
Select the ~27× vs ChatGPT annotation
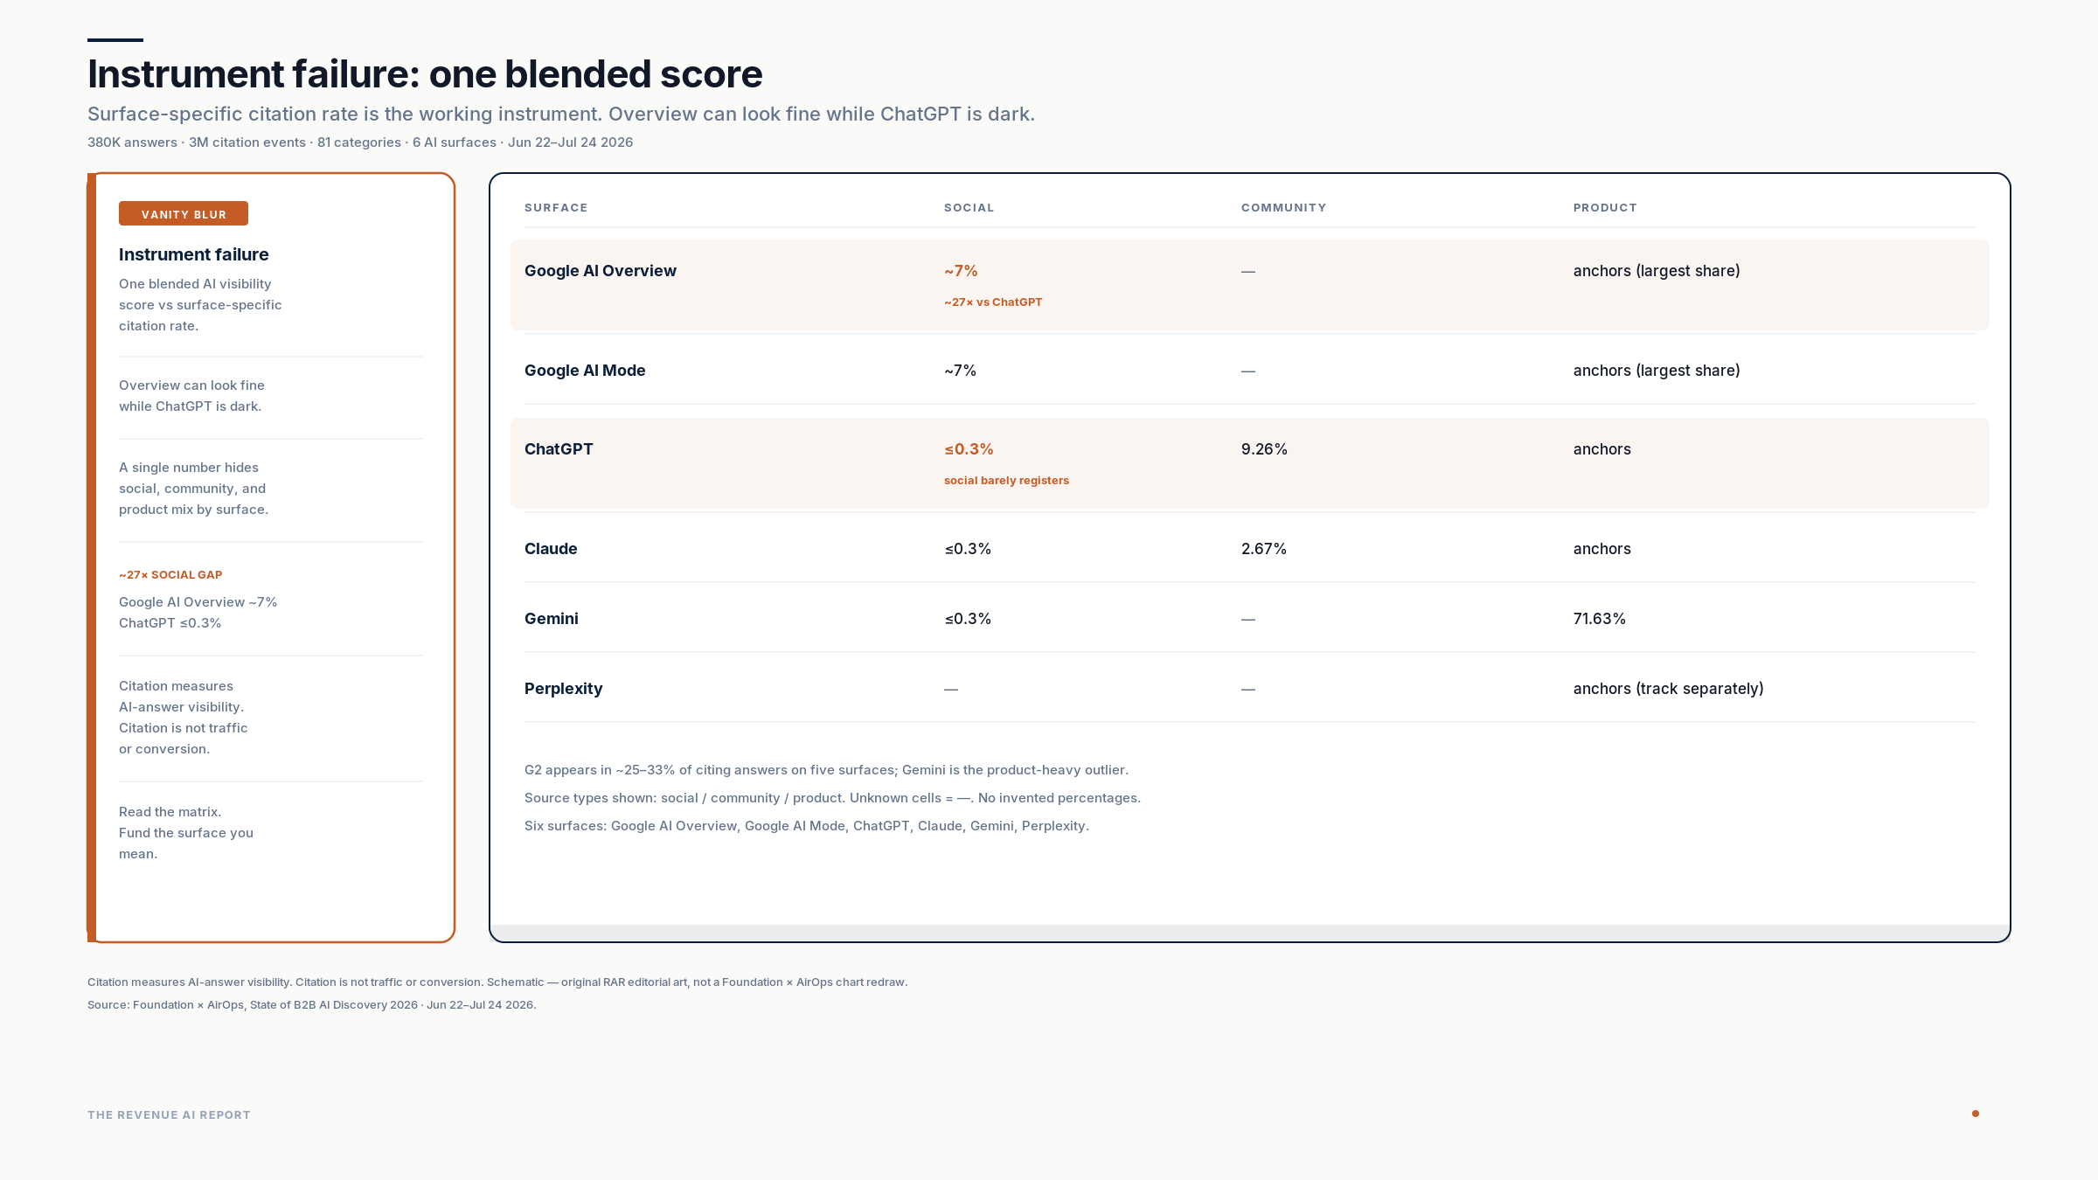[x=993, y=302]
